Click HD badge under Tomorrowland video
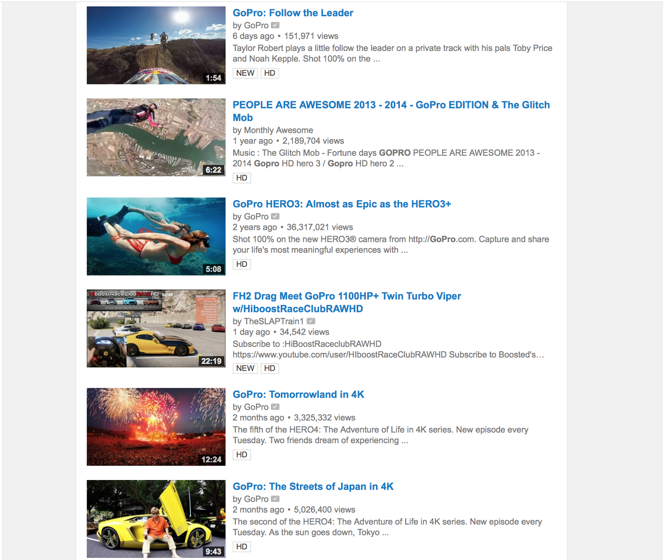 [242, 455]
